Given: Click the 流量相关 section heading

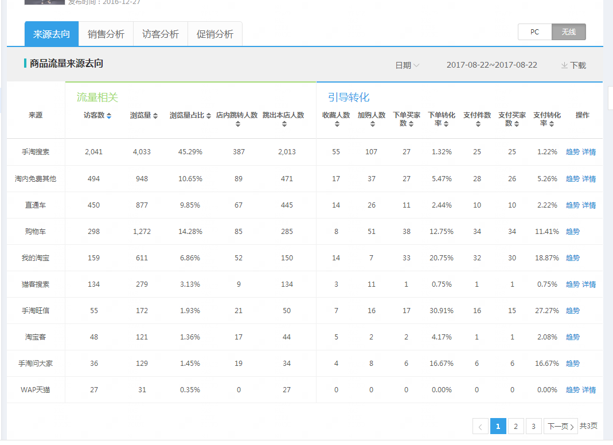Looking at the screenshot, I should pyautogui.click(x=97, y=97).
